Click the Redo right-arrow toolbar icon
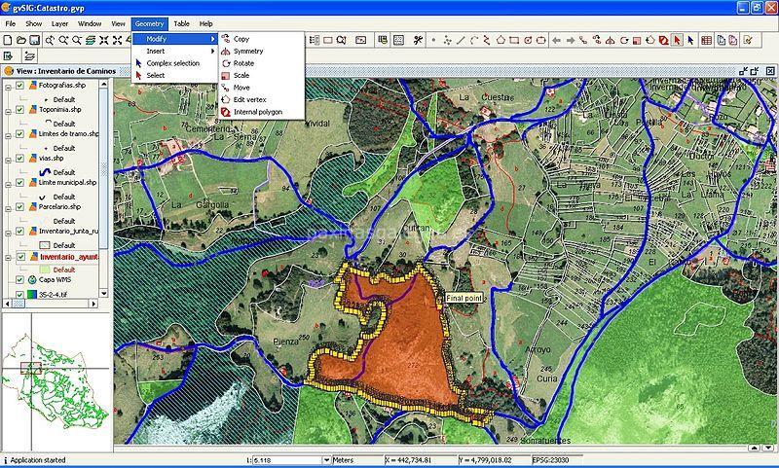 tap(571, 40)
